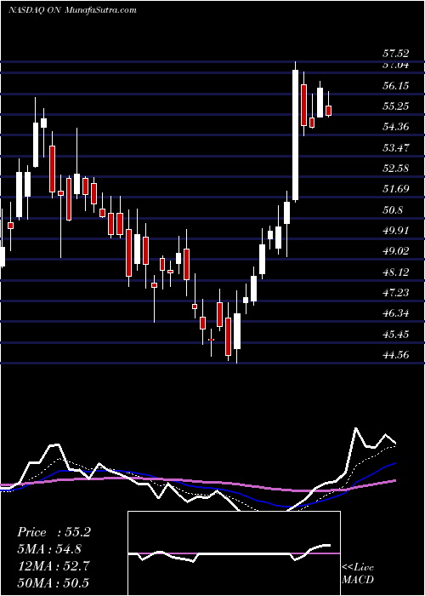Viewport: 425px width, 596px height.
Task: Click the 53.47 price axis label
Action: tap(395, 148)
